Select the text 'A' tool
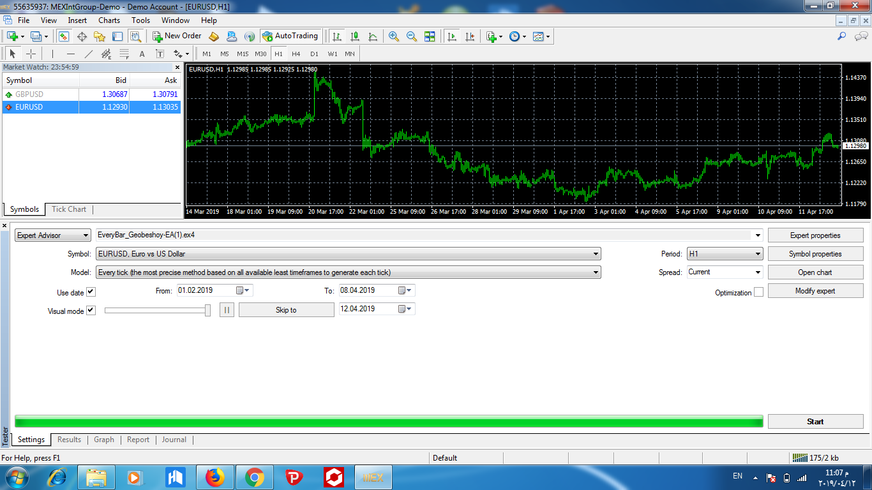Viewport: 872px width, 490px height. [142, 54]
